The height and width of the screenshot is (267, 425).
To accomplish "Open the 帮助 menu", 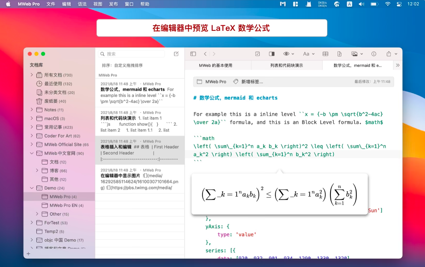I will coord(145,4).
